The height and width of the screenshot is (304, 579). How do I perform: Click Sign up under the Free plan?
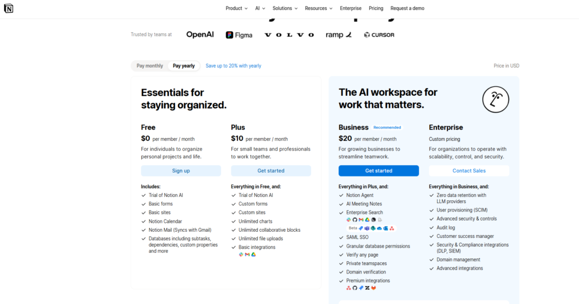coord(181,171)
